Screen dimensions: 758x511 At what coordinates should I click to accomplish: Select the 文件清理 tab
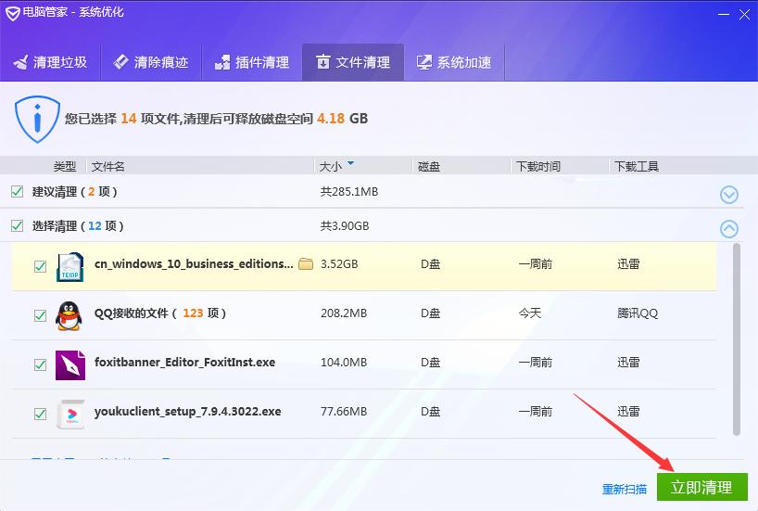click(353, 62)
